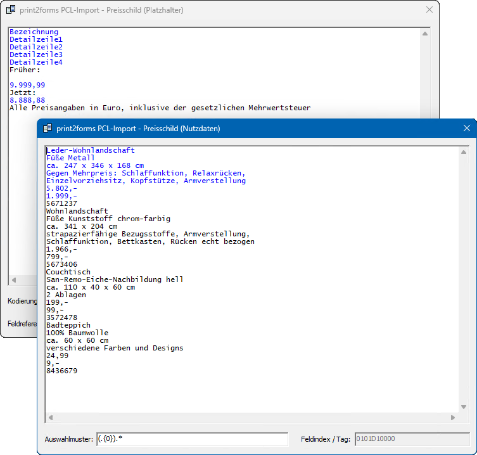Click the print2forms icon in the Nutzdaten title bar
Screen dimensions: 477x455
pyautogui.click(x=47, y=129)
